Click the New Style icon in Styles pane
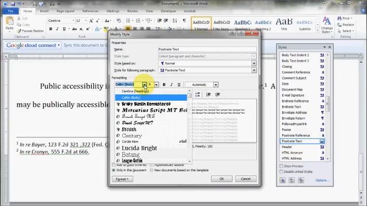 pos(283,180)
